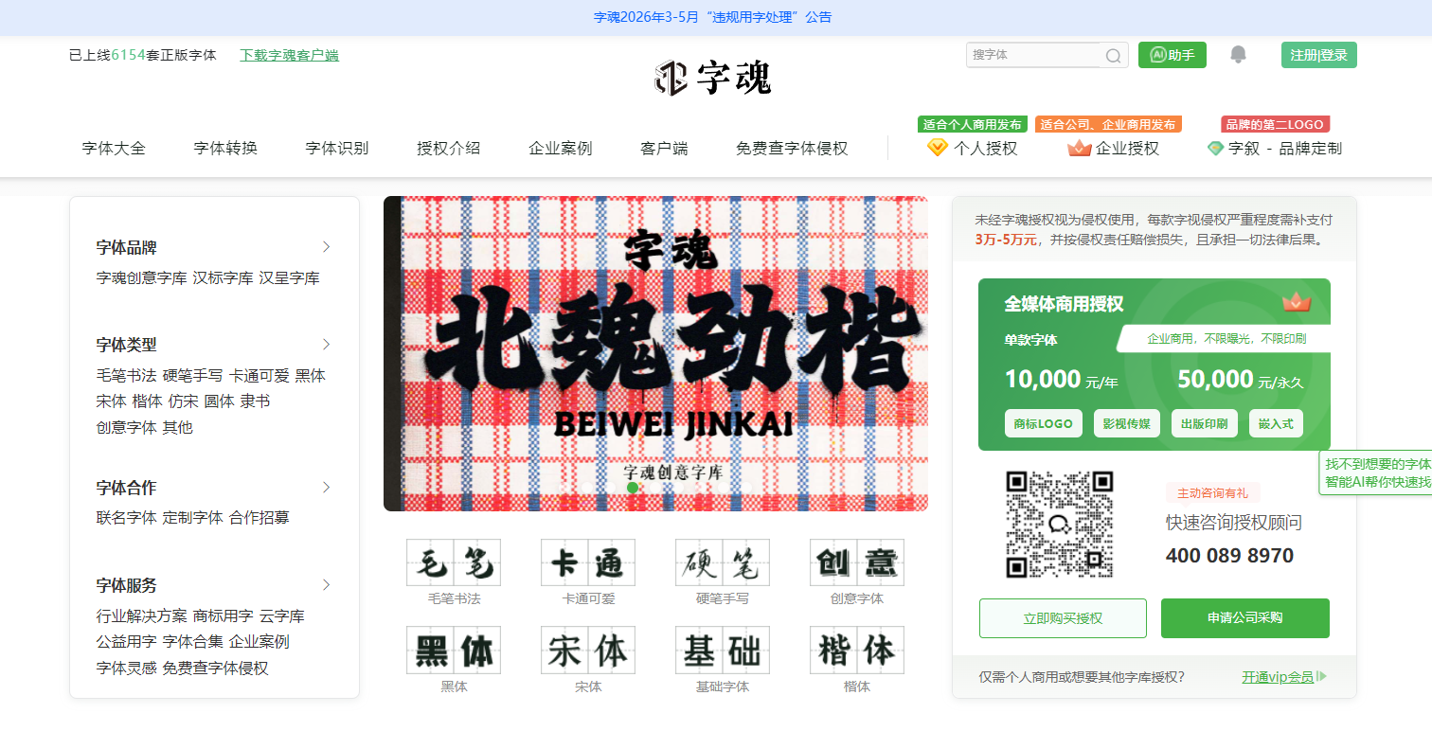Open 其他 under 字体类型
The image size is (1432, 749).
coord(177,427)
